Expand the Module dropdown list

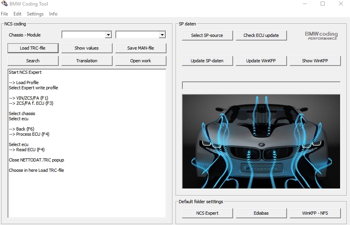point(162,35)
